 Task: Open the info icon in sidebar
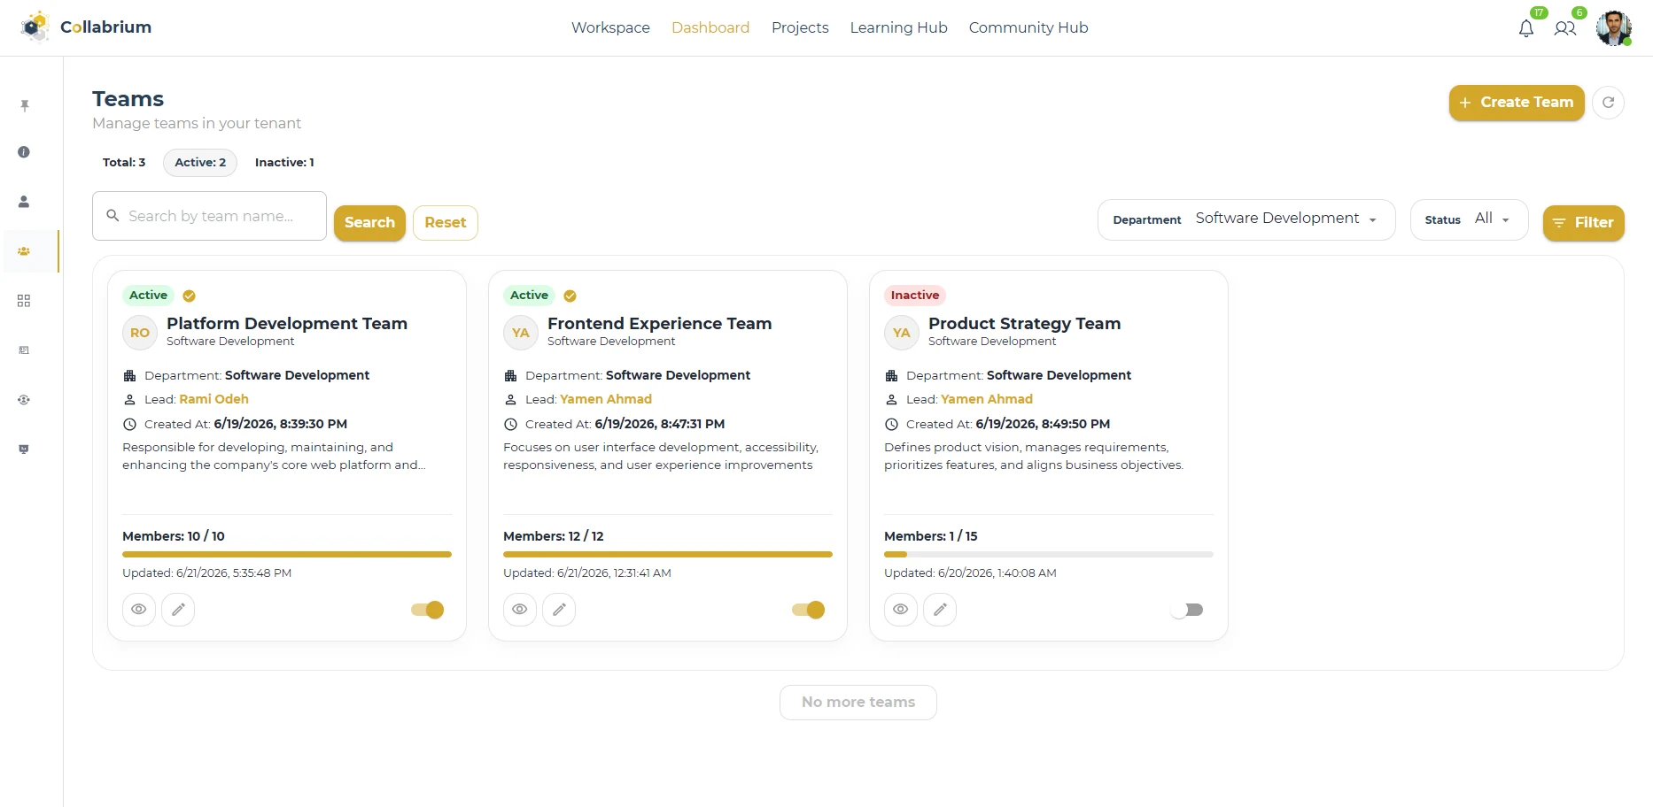(24, 152)
